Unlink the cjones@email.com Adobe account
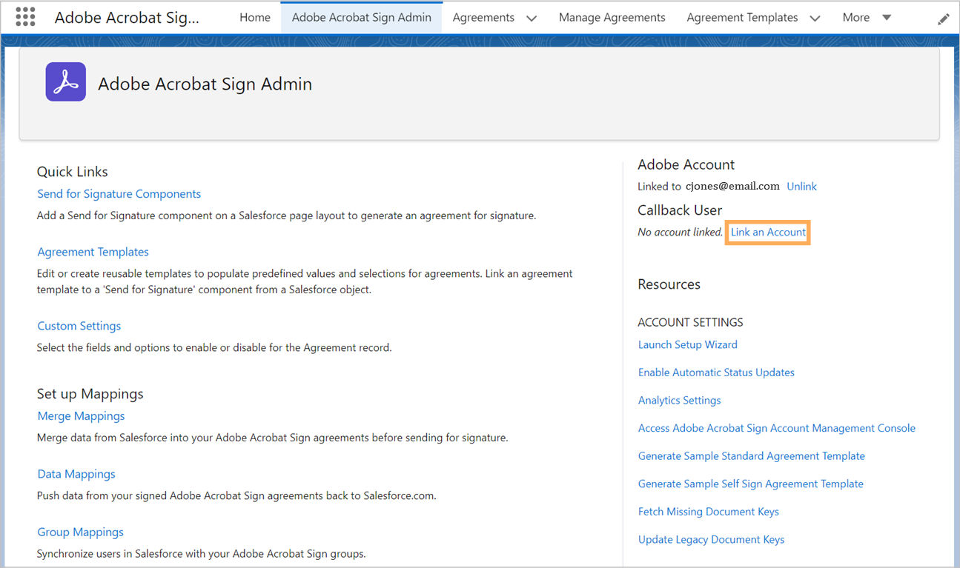The image size is (960, 568). 801,187
